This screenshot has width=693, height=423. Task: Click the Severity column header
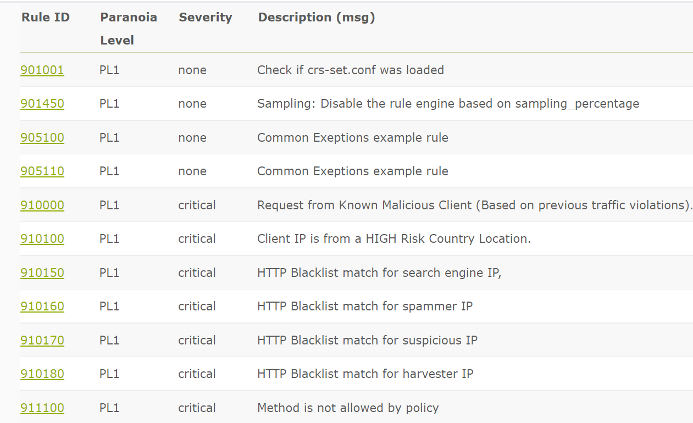tap(206, 18)
